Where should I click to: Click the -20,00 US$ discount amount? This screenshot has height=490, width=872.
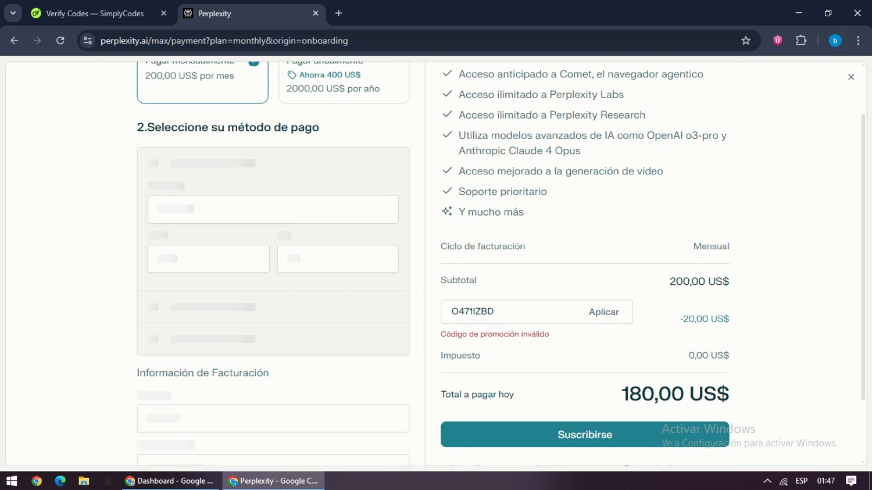[704, 319]
